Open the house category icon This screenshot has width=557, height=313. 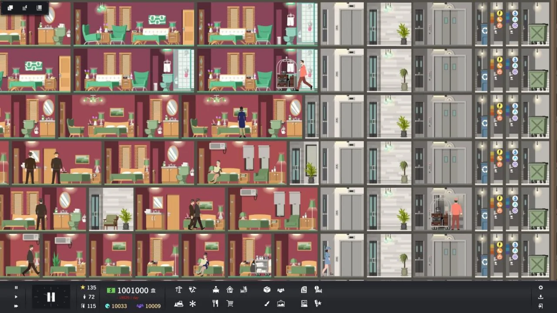[x=230, y=290]
